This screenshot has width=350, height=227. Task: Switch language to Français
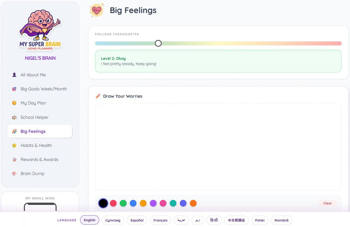tap(160, 220)
